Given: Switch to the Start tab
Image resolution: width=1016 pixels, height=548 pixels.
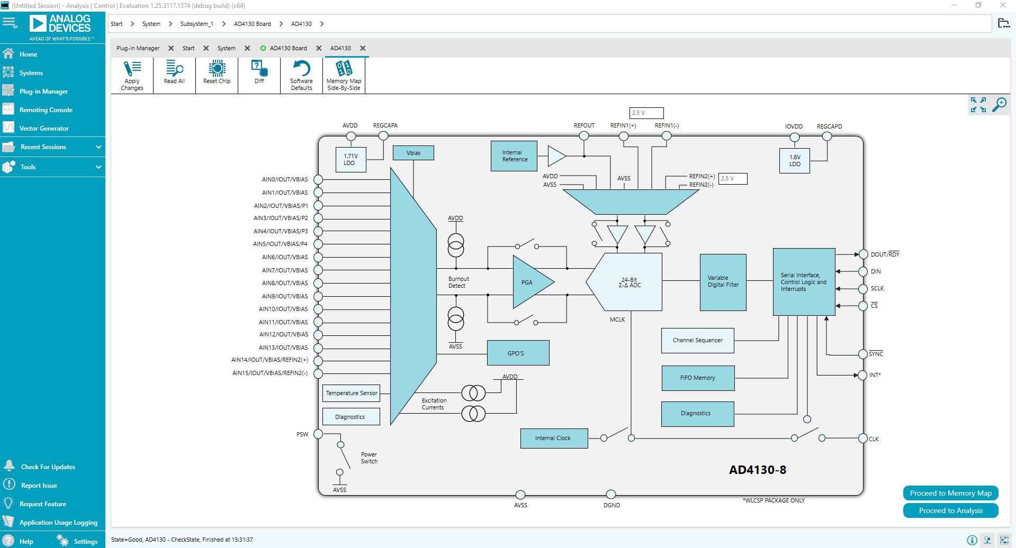Looking at the screenshot, I should click(188, 48).
